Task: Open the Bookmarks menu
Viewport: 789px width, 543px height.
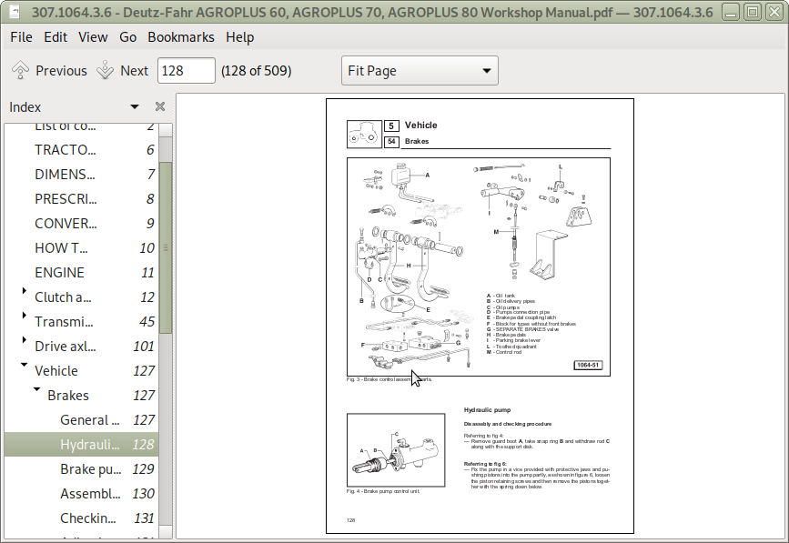Action: [x=181, y=37]
